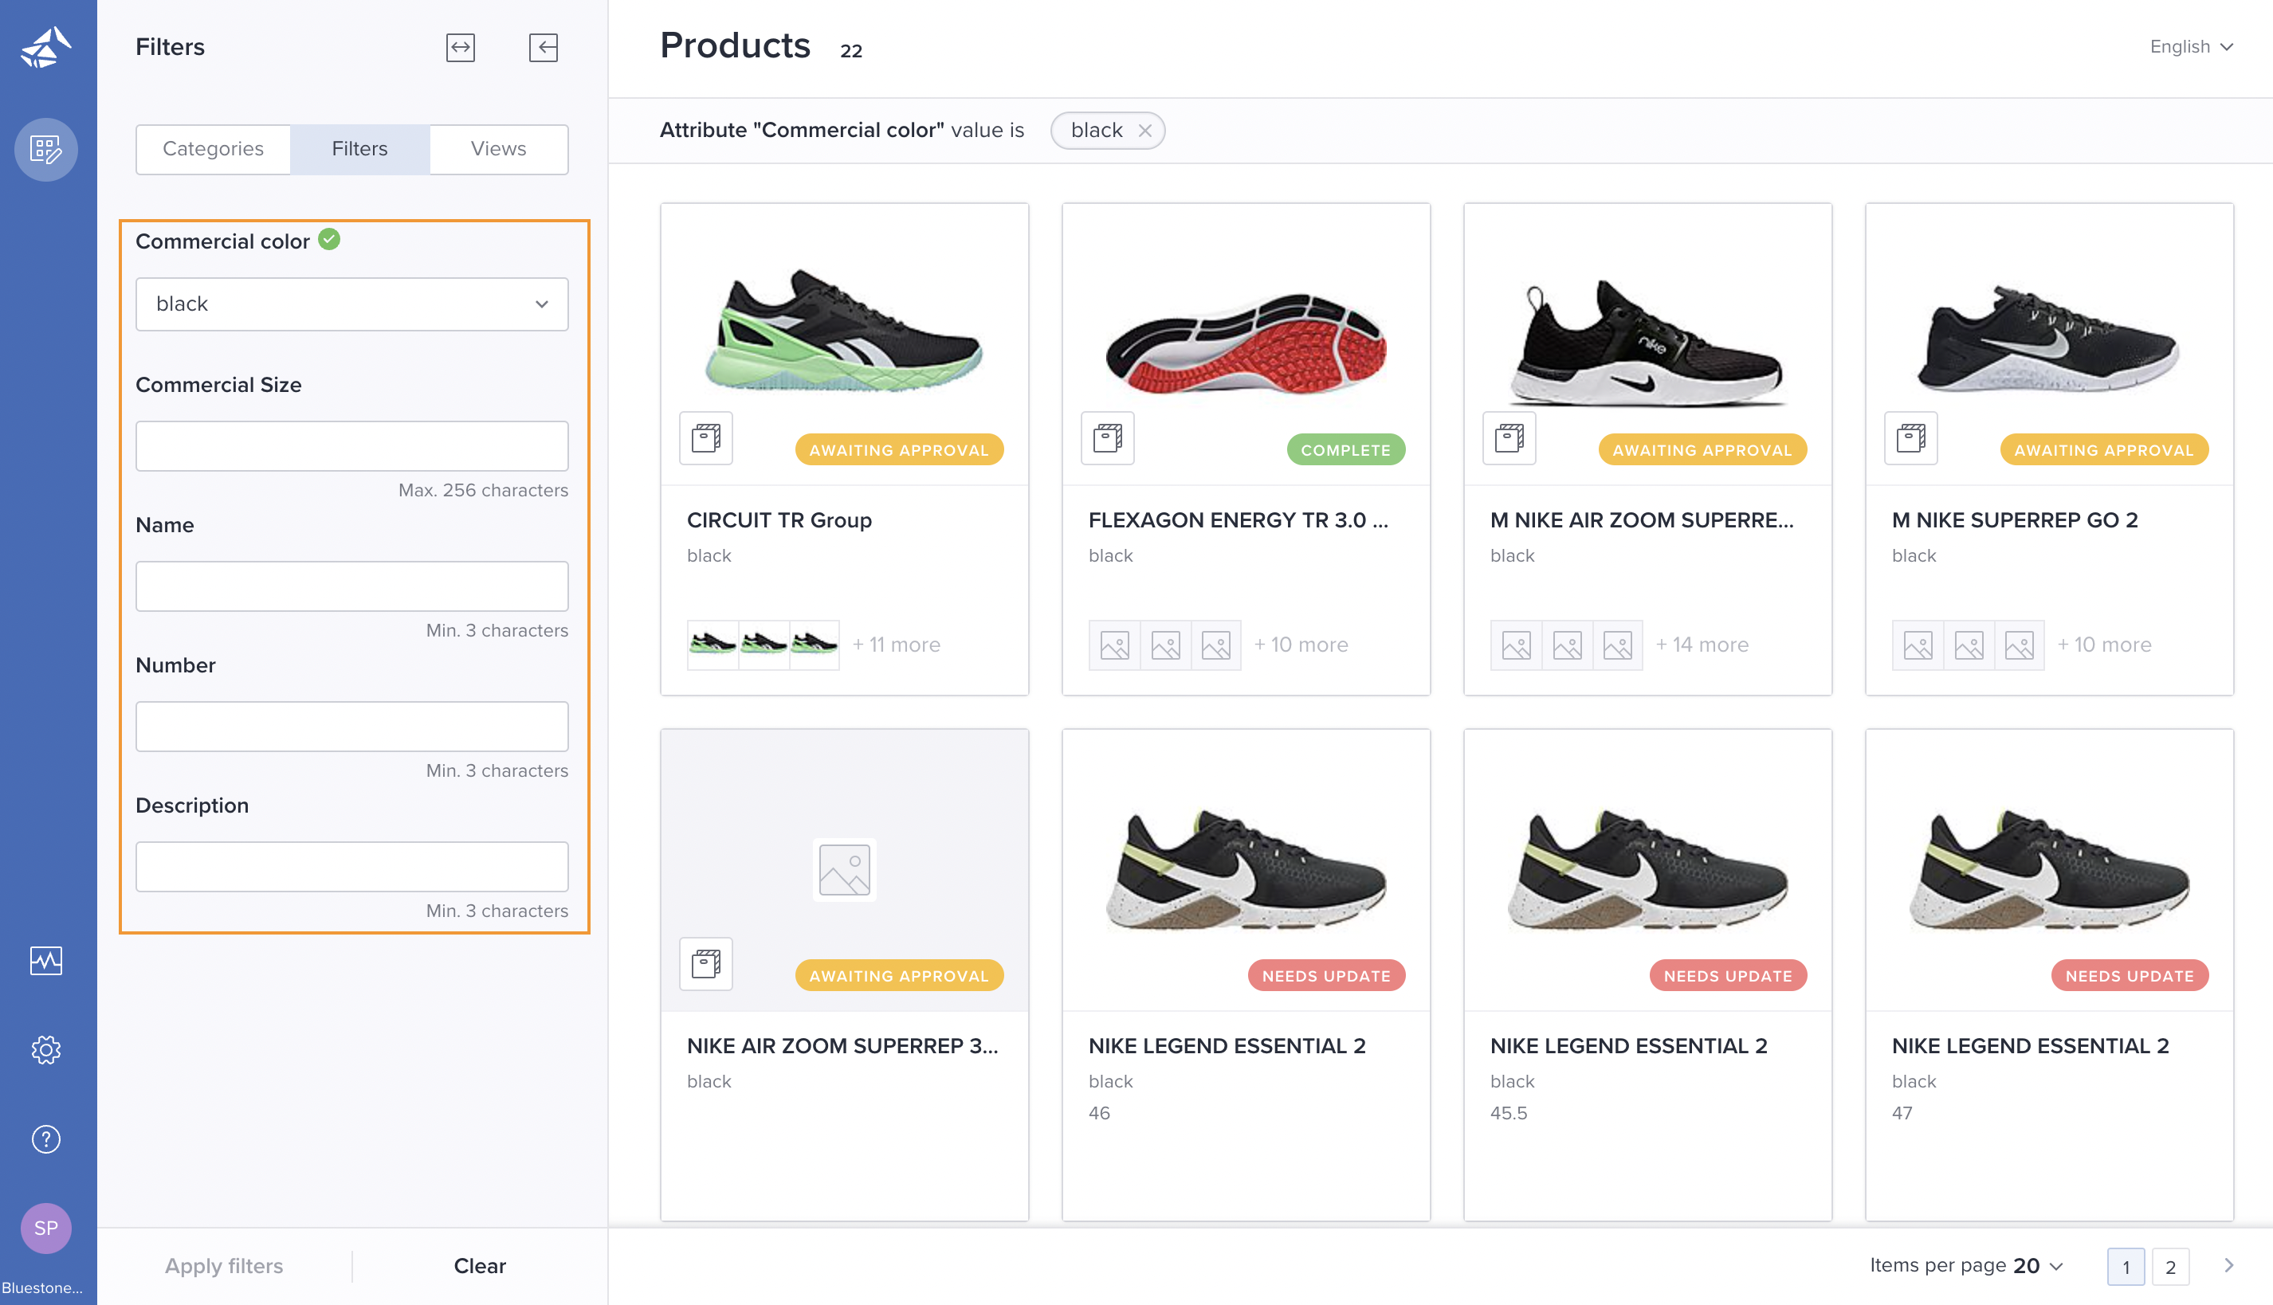Open the help question mark icon
2273x1305 pixels.
tap(45, 1138)
